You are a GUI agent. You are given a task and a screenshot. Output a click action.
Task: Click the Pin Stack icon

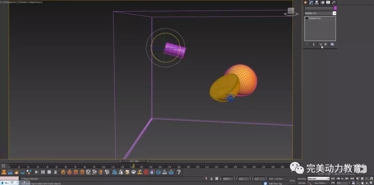click(307, 44)
